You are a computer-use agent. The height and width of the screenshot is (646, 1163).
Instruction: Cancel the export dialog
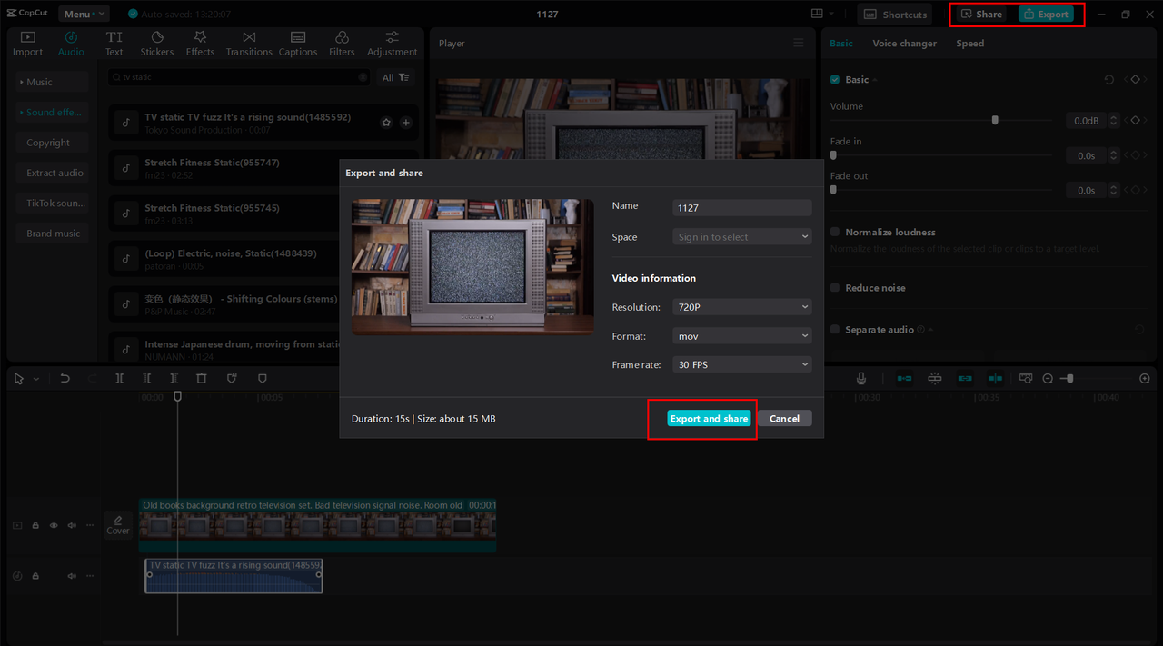(x=784, y=419)
